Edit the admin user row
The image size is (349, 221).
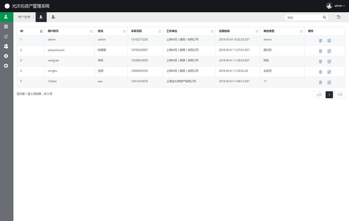pos(329,41)
